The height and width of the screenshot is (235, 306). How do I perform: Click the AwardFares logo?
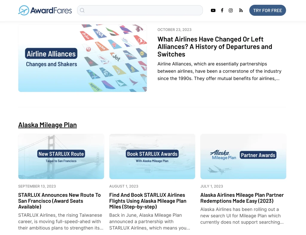tap(45, 10)
